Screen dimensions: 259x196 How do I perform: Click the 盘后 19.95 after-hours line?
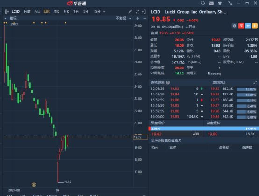pyautogui.click(x=173, y=33)
